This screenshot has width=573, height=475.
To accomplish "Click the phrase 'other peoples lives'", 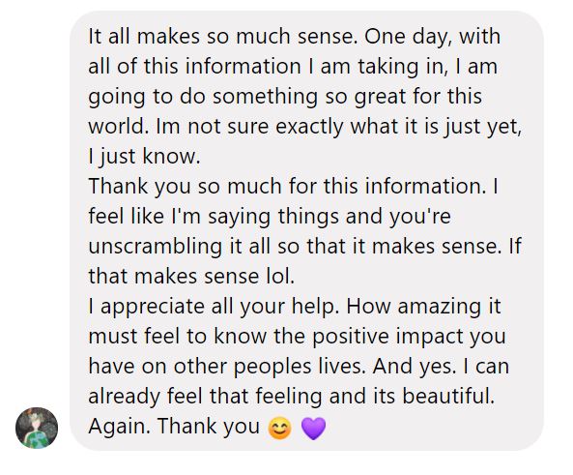I will 269,367.
